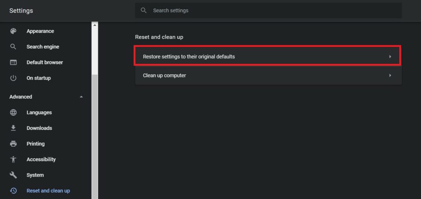Click the Reset and clean up clock icon
This screenshot has width=421, height=199.
point(13,191)
